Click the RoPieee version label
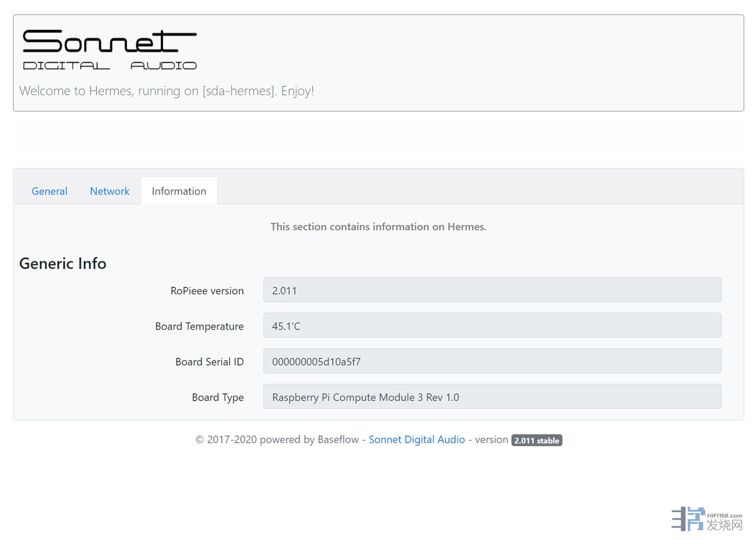The width and height of the screenshot is (756, 540). (x=207, y=291)
